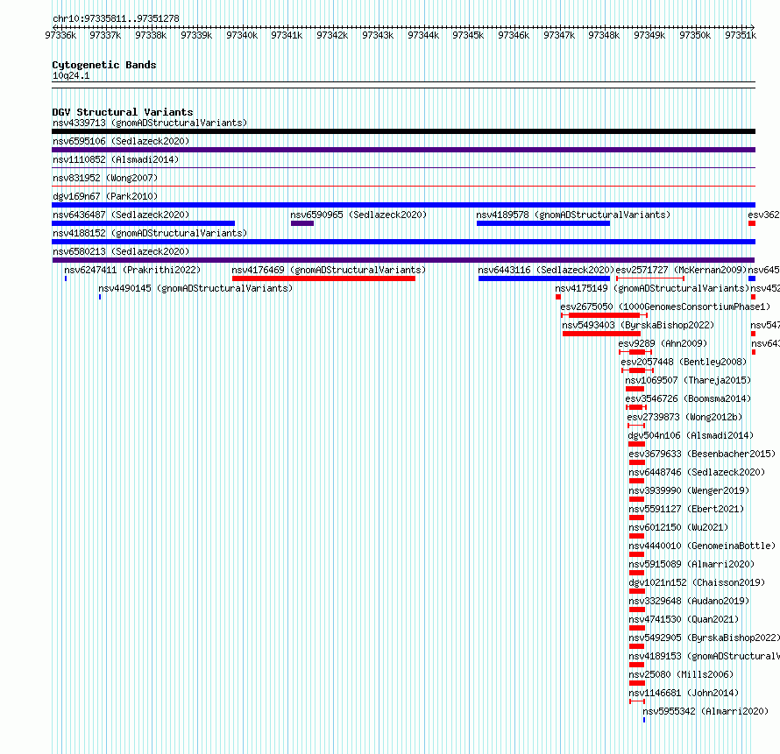Select nsv4176469 (gnomADStructuralVariants) label

pos(329,270)
